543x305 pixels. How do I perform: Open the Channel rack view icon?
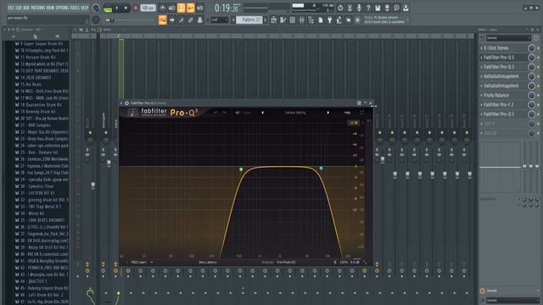click(292, 20)
